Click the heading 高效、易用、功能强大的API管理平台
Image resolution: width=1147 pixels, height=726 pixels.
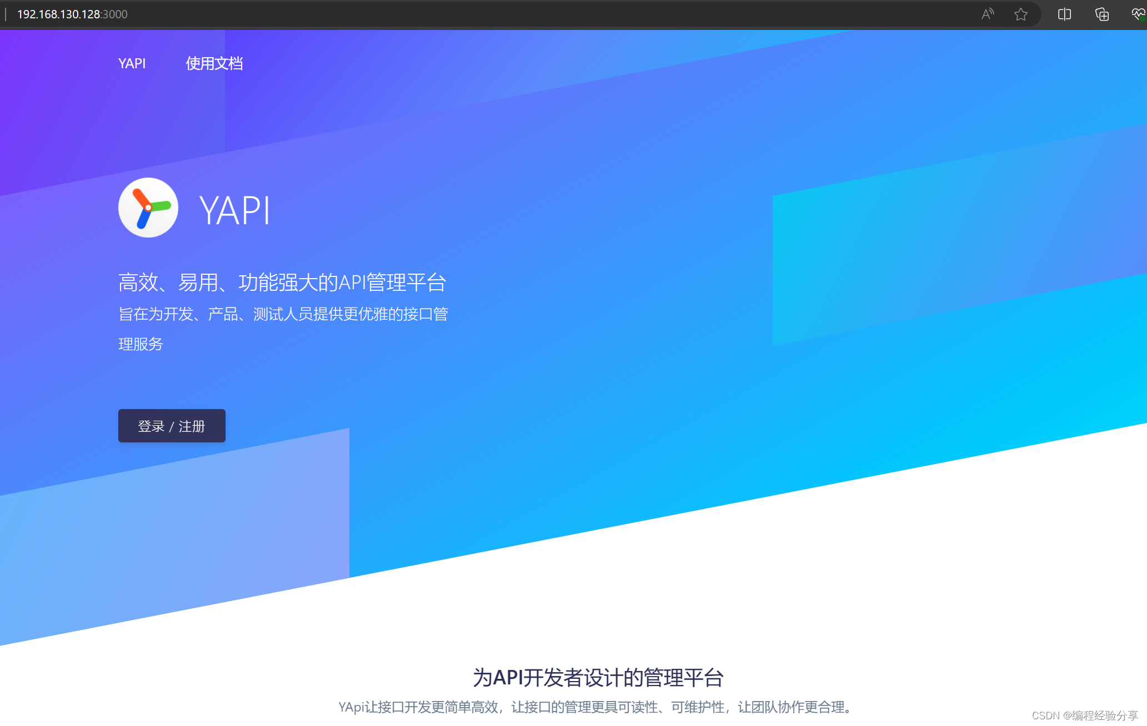[x=282, y=282]
